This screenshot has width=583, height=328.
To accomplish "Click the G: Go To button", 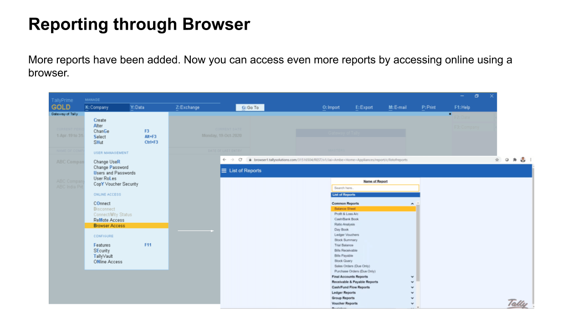I will 250,108.
